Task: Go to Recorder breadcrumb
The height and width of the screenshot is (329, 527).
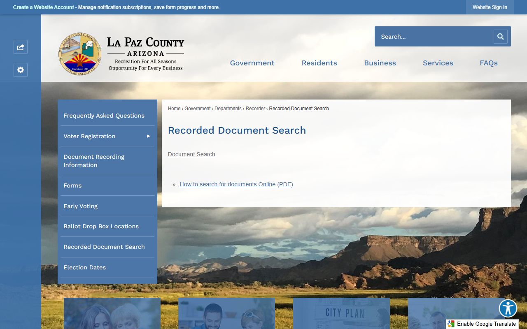Action: click(255, 109)
